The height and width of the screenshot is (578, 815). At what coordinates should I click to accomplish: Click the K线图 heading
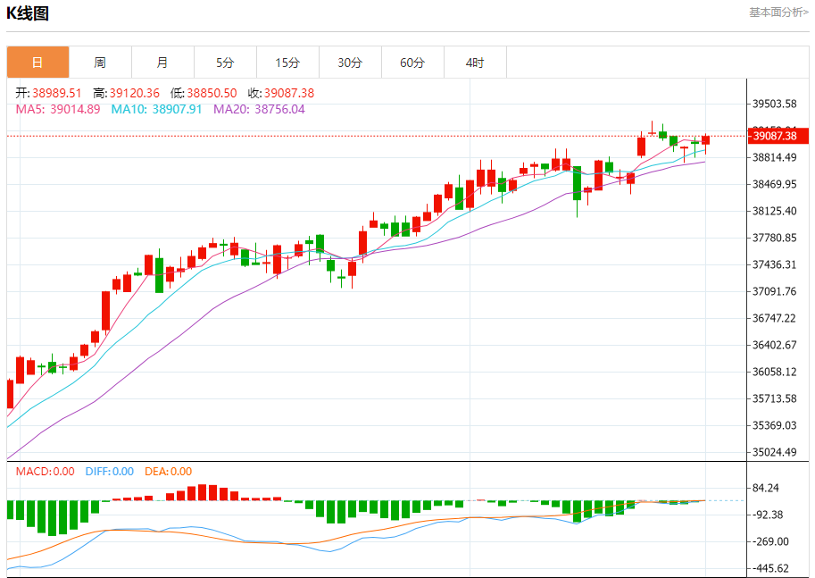point(28,13)
